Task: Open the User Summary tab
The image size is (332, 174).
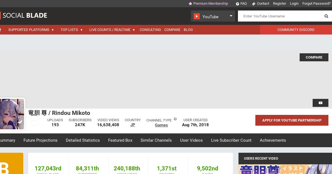Action: 8,140
